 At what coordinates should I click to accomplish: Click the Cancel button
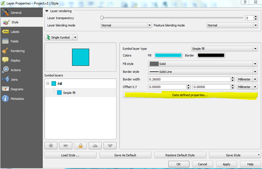tap(203, 164)
